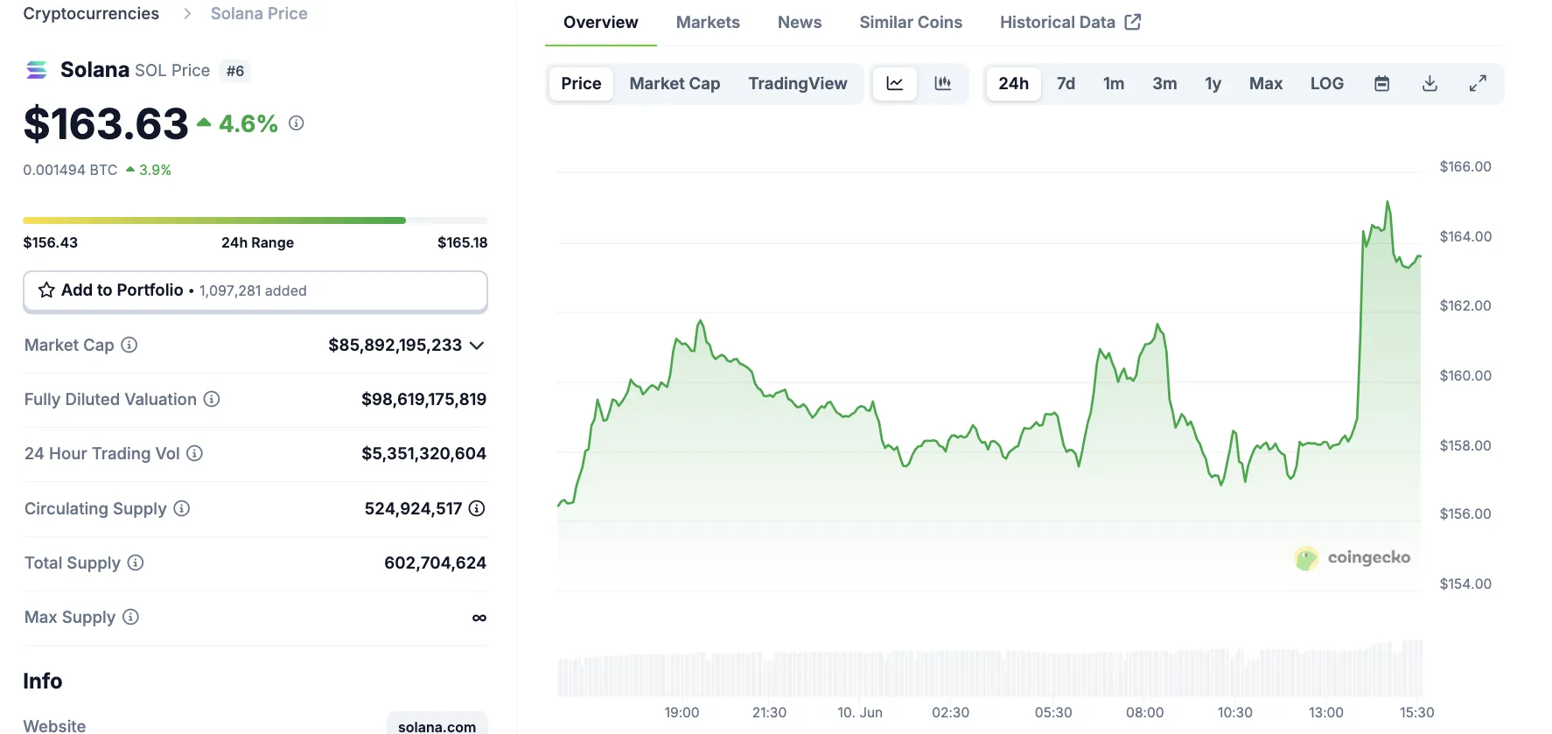Image resolution: width=1552 pixels, height=734 pixels.
Task: Switch to the line chart view icon
Action: (894, 84)
